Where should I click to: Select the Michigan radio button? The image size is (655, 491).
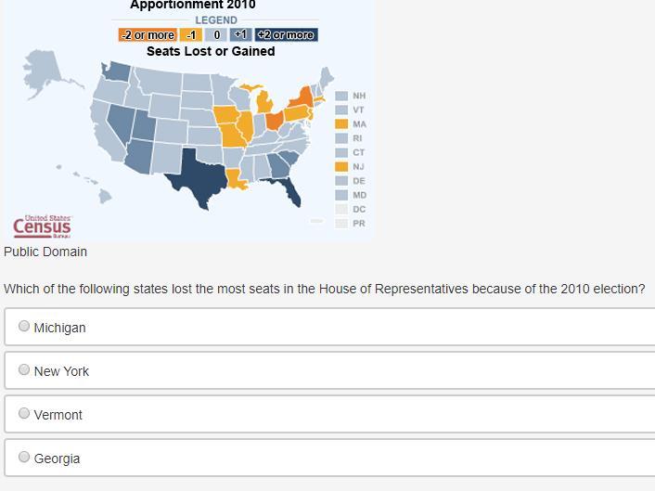click(x=24, y=326)
